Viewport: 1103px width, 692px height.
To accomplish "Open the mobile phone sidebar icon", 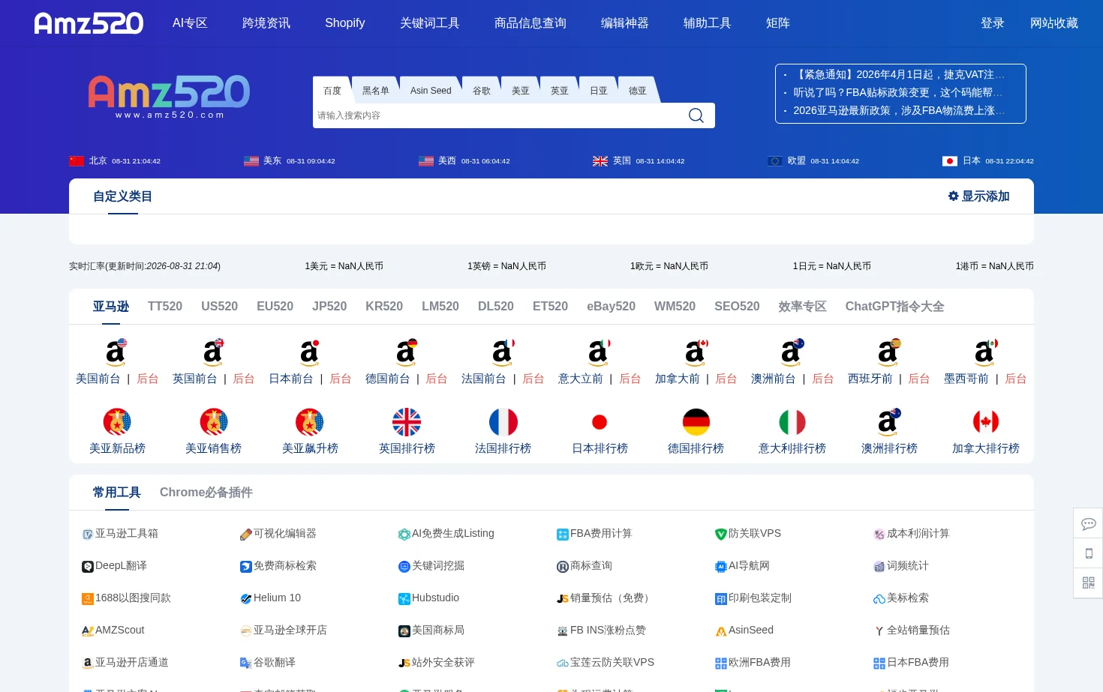I will coord(1089,553).
